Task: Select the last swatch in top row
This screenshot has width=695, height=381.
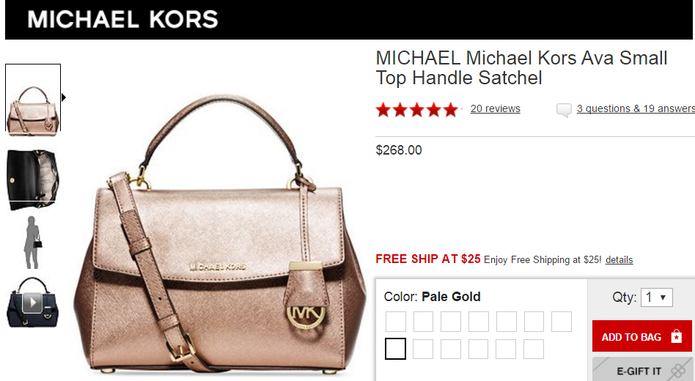Action: [562, 322]
